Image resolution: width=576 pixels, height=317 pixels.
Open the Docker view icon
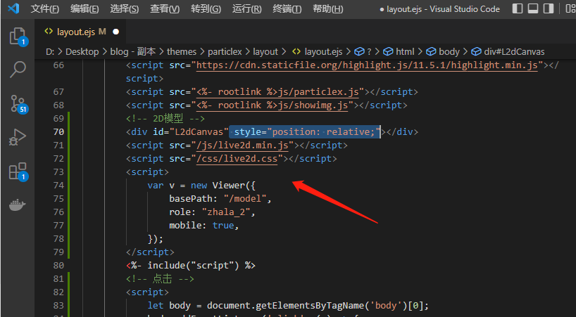(x=18, y=205)
